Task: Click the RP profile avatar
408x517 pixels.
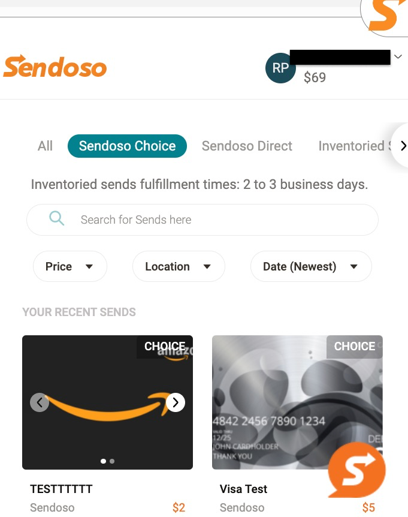Action: (x=280, y=68)
